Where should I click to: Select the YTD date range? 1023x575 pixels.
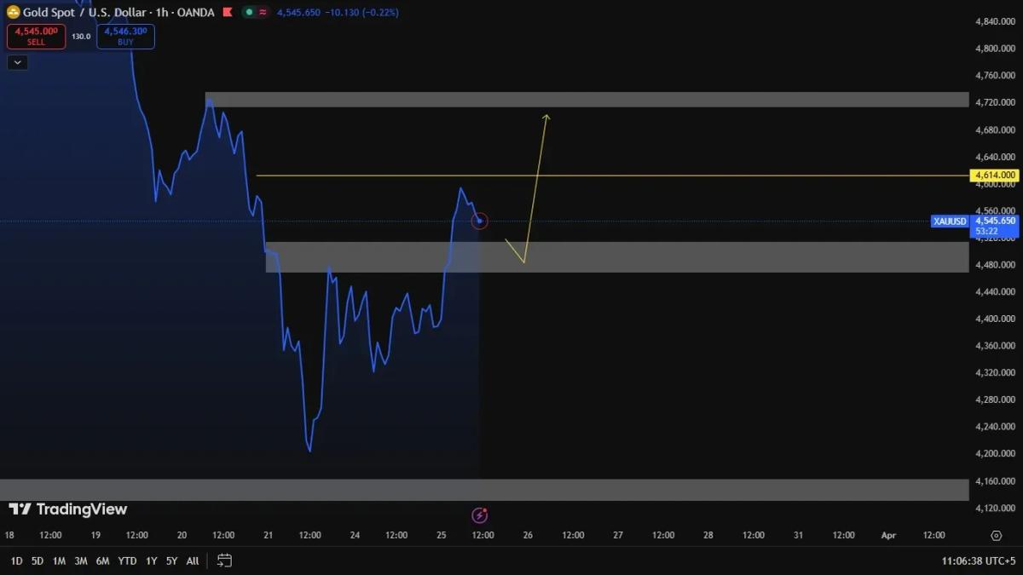[x=124, y=561]
